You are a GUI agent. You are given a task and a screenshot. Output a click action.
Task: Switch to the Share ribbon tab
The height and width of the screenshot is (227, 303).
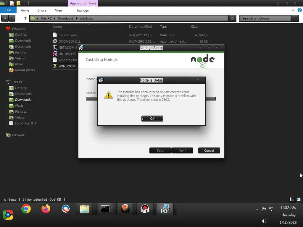(x=42, y=10)
